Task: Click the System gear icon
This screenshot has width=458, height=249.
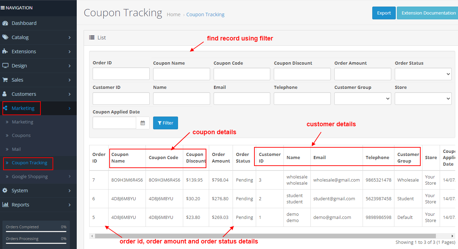Action: [x=5, y=191]
